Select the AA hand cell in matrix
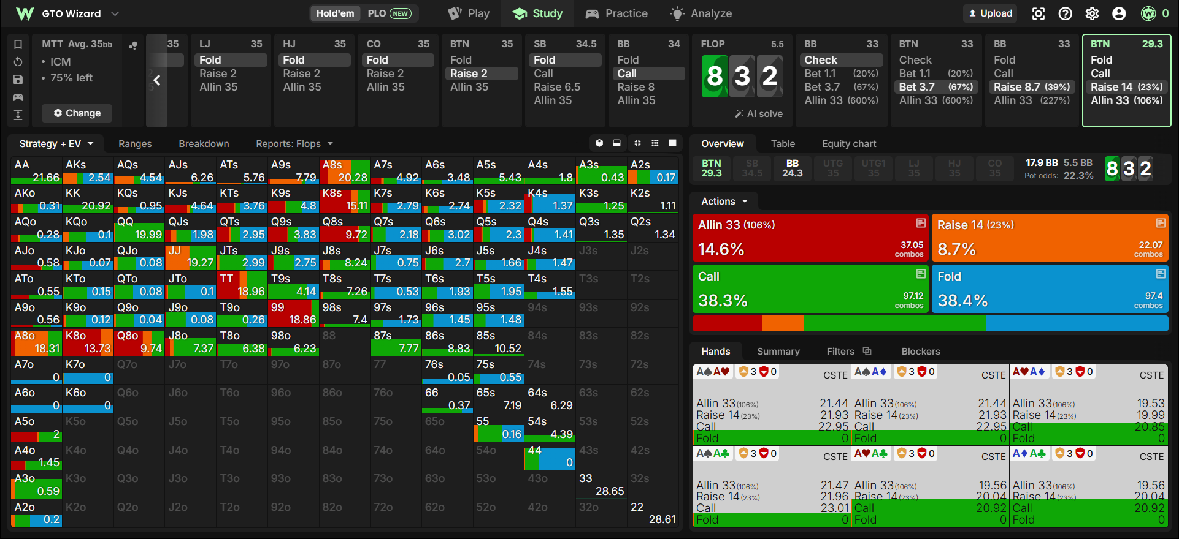This screenshot has width=1179, height=539. [x=36, y=171]
